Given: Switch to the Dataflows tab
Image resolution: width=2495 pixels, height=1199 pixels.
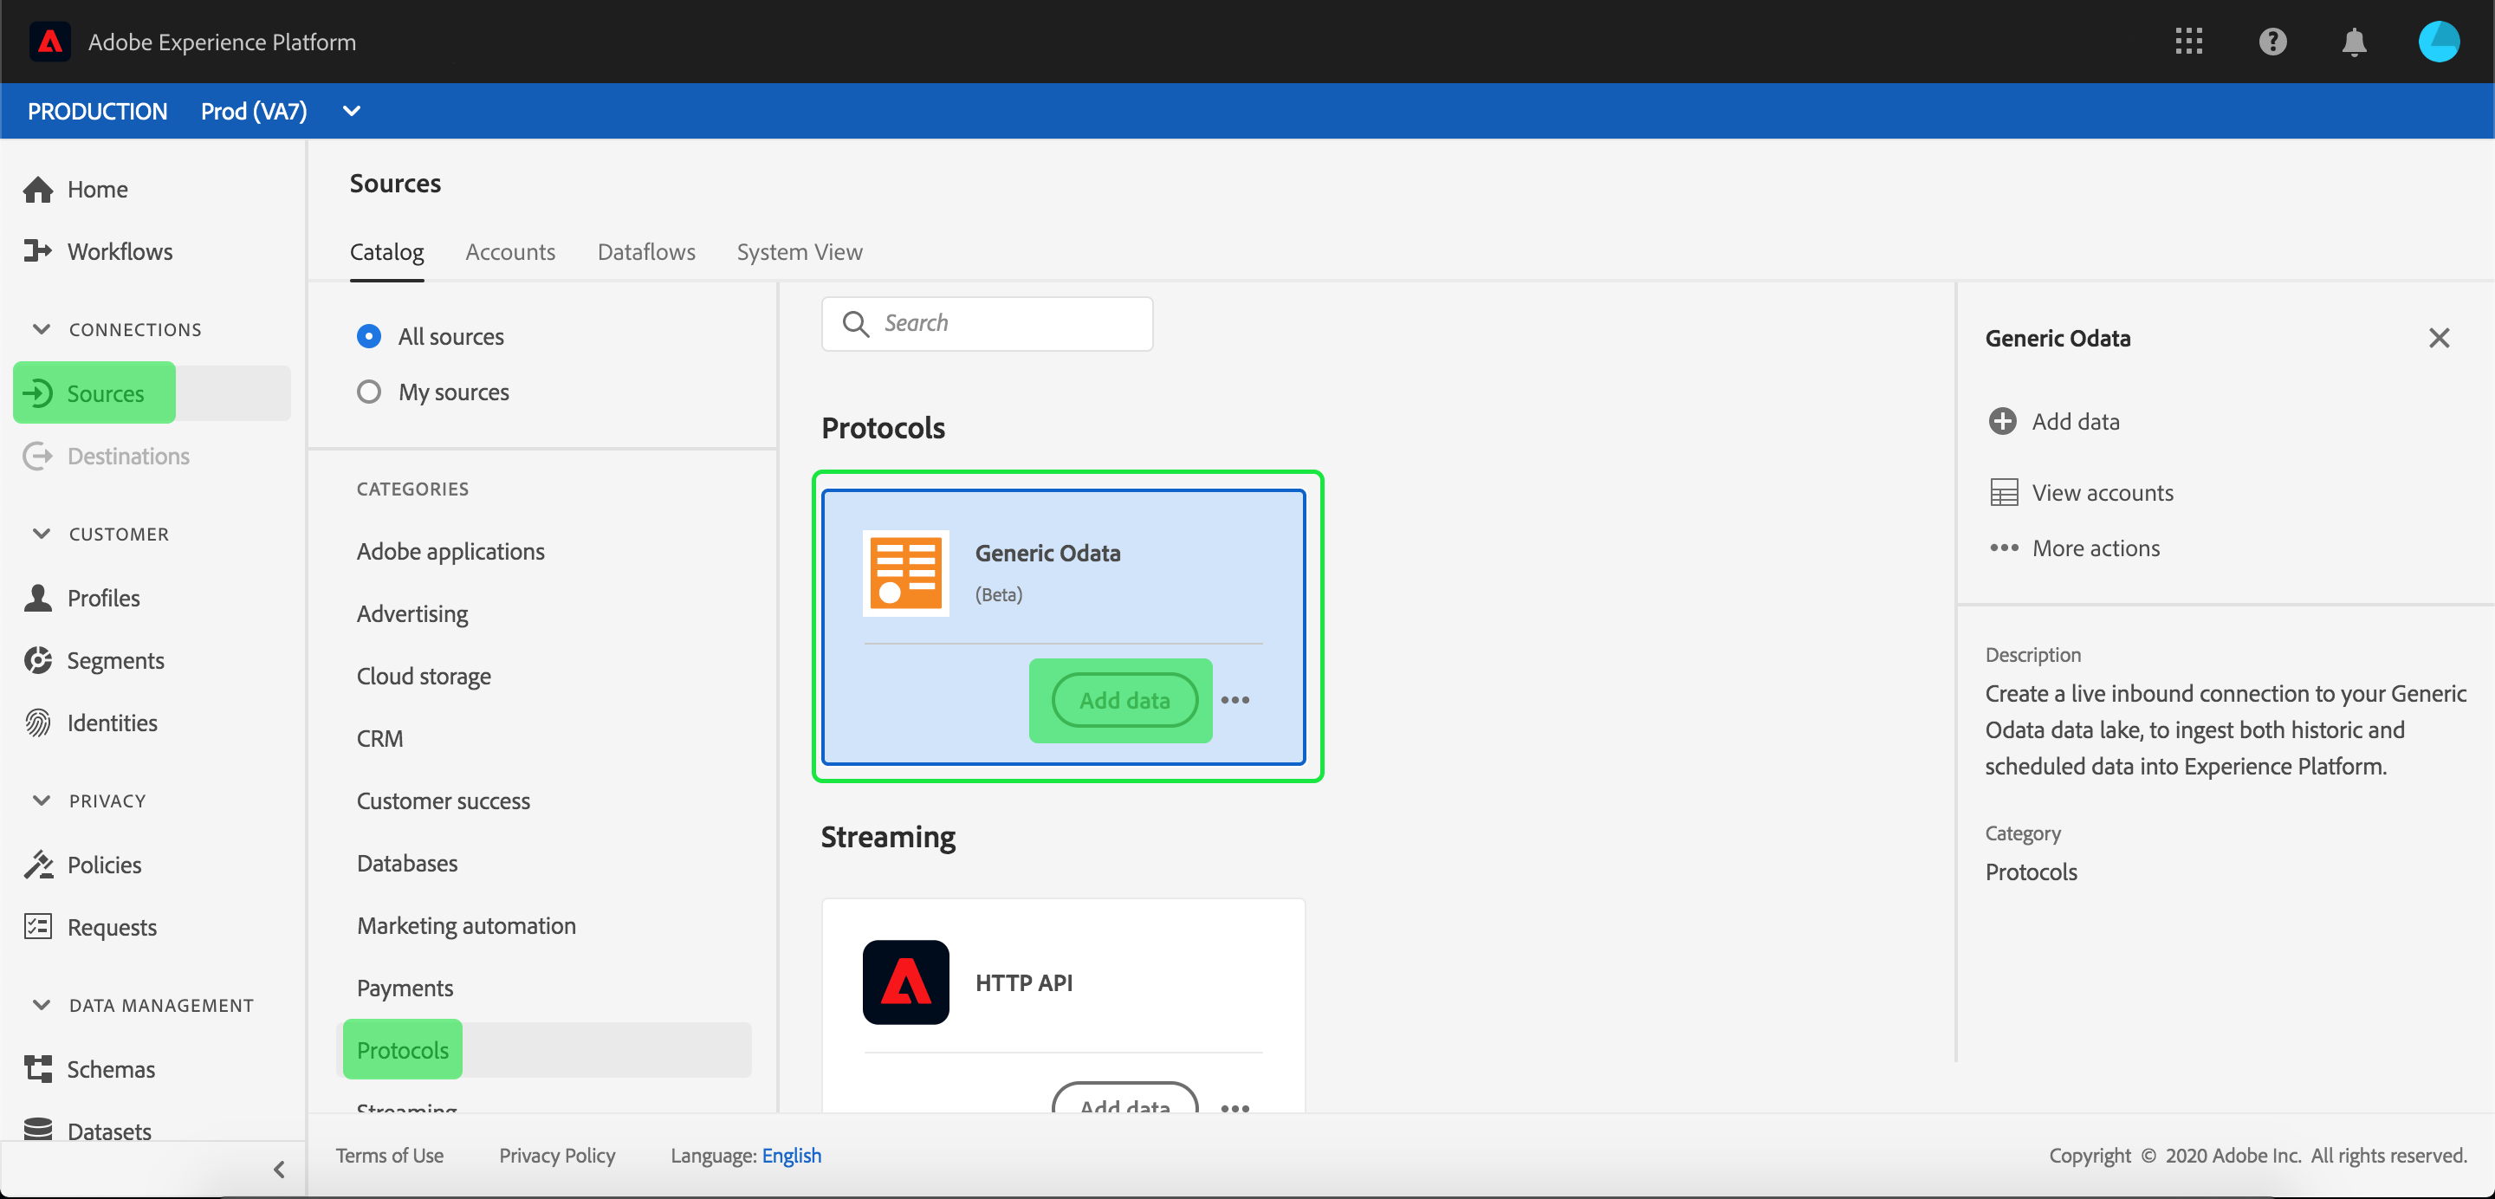Looking at the screenshot, I should coord(646,252).
